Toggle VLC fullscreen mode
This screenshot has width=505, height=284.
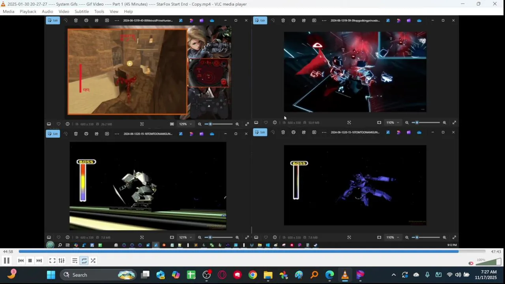coord(52,261)
